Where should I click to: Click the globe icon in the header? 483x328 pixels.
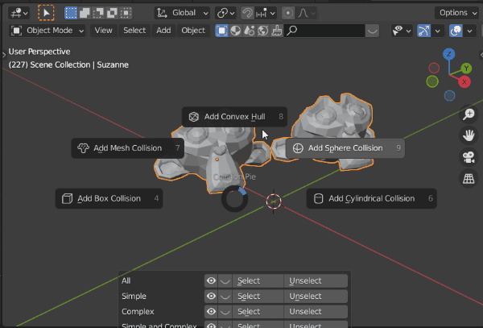pyautogui.click(x=263, y=31)
